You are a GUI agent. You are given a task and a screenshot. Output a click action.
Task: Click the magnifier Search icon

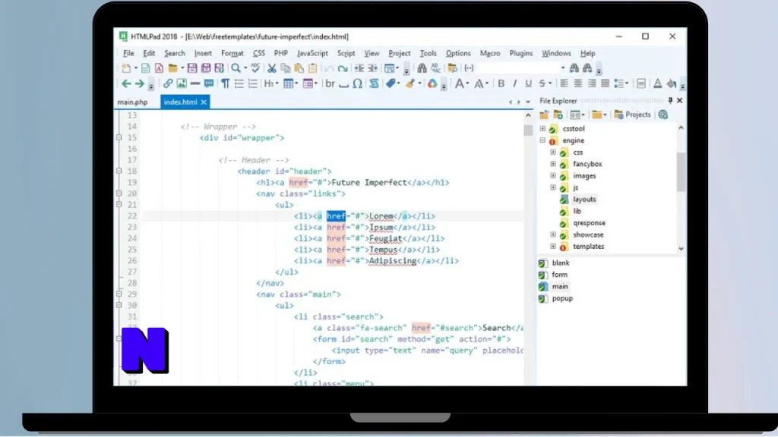coord(236,68)
